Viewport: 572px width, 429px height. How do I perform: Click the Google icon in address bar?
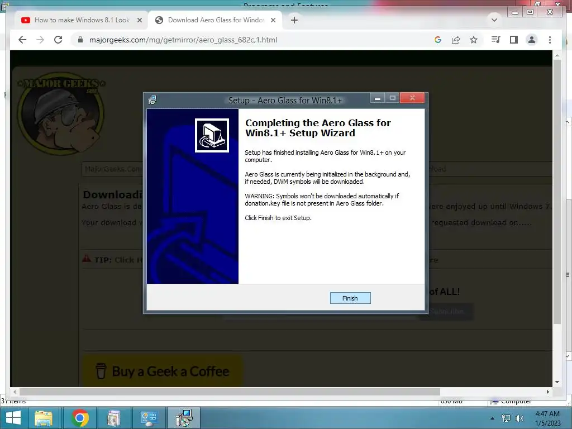point(438,40)
